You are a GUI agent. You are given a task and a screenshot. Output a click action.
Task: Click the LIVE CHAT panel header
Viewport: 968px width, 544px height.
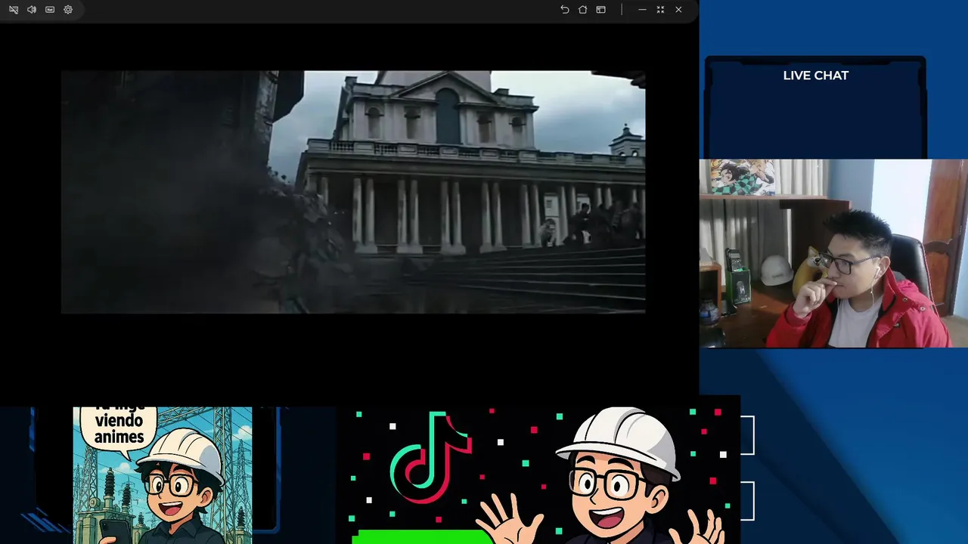(x=815, y=76)
